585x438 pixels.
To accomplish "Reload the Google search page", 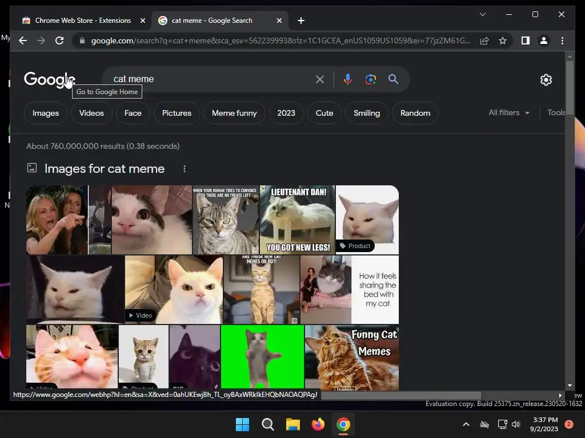I will click(59, 40).
